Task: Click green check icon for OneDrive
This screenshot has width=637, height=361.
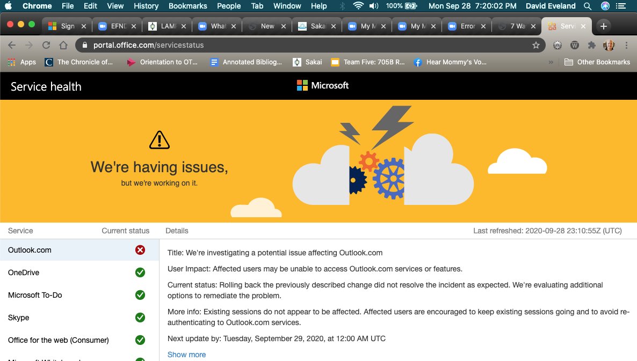Action: pyautogui.click(x=140, y=272)
